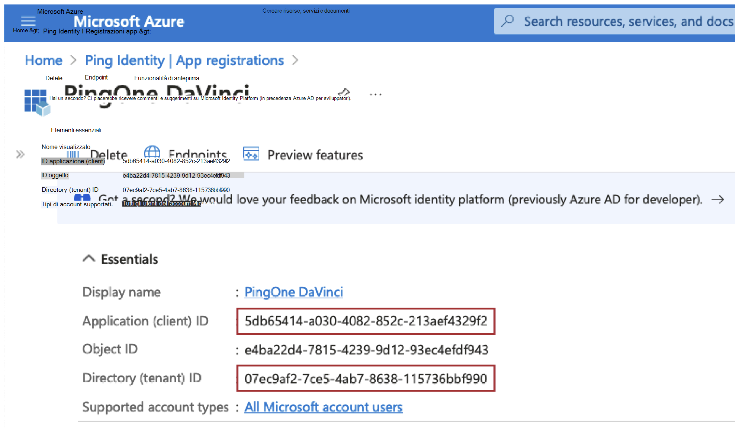Click Delete in the command bar
The height and width of the screenshot is (431, 739).
(x=108, y=155)
